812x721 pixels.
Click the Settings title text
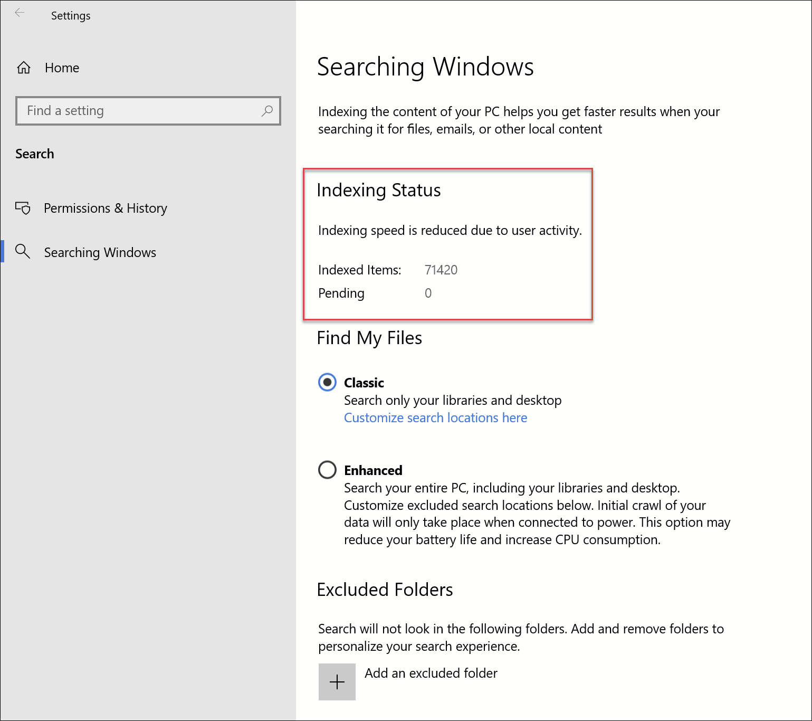[x=70, y=15]
